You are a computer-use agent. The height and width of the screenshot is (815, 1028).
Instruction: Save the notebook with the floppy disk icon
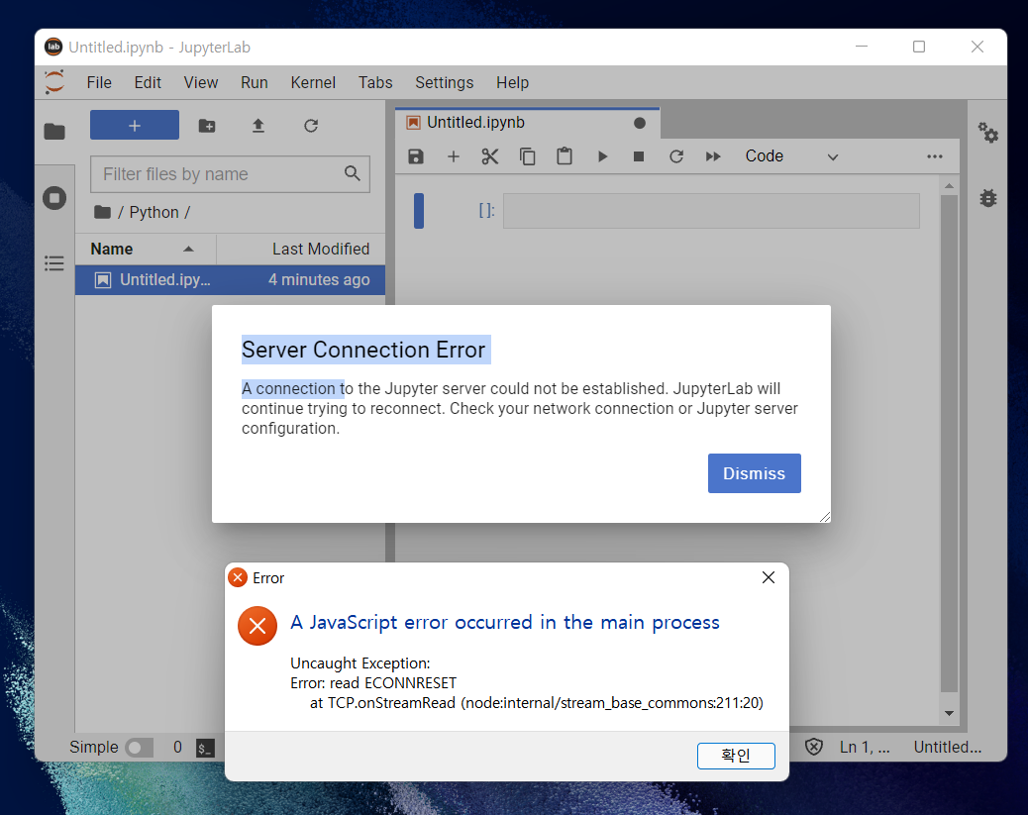tap(416, 156)
